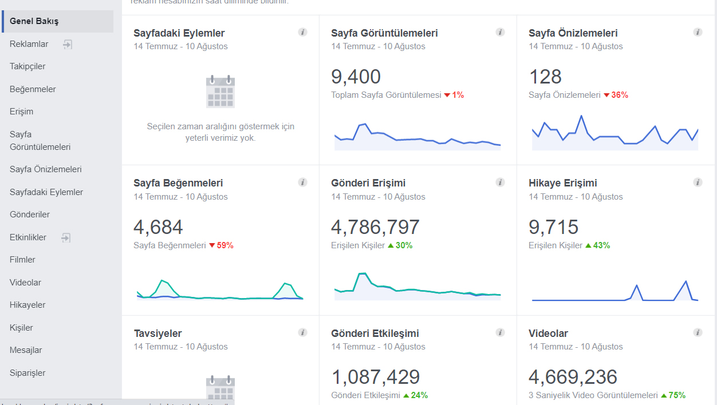Viewport: 717px width, 405px height.
Task: Click the Sayfa Önizlemeleri line chart
Action: point(615,133)
